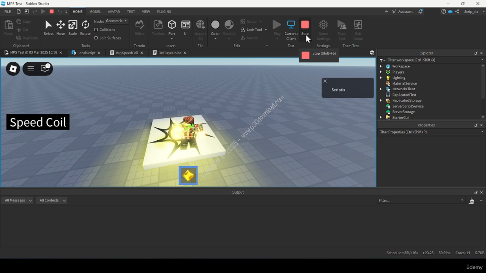Image resolution: width=486 pixels, height=273 pixels.
Task: Open the FILE menu
Action: pyautogui.click(x=8, y=11)
